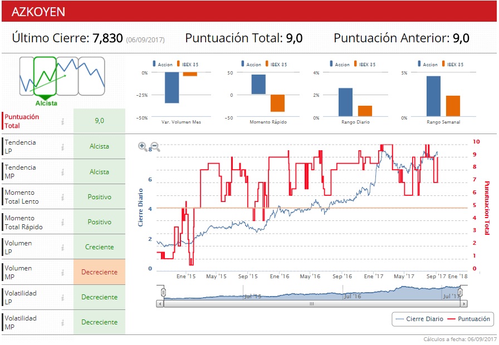Click the Cálculos a fecha footer text

click(460, 339)
